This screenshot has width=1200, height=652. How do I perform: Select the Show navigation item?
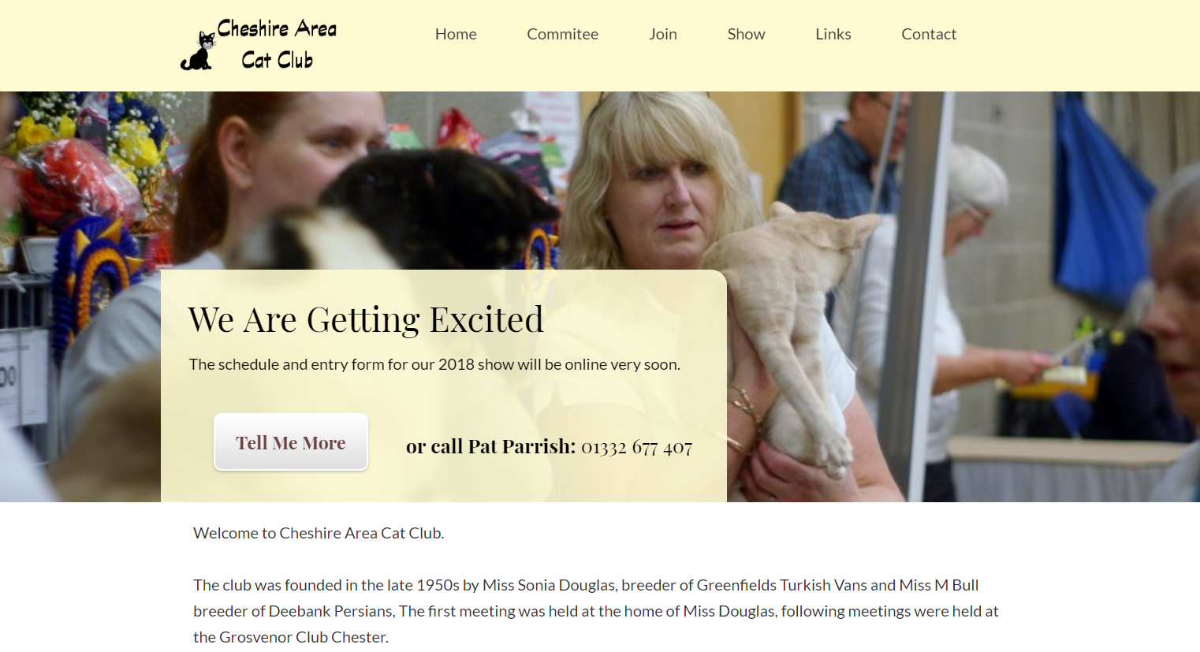[x=746, y=34]
